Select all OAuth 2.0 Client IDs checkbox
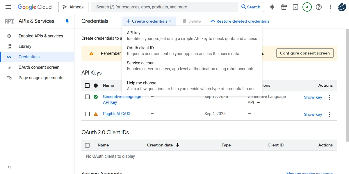This screenshot has height=174, width=349. coord(87,145)
